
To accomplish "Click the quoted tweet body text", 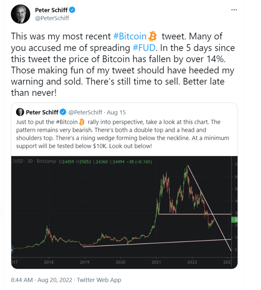I will pyautogui.click(x=123, y=134).
